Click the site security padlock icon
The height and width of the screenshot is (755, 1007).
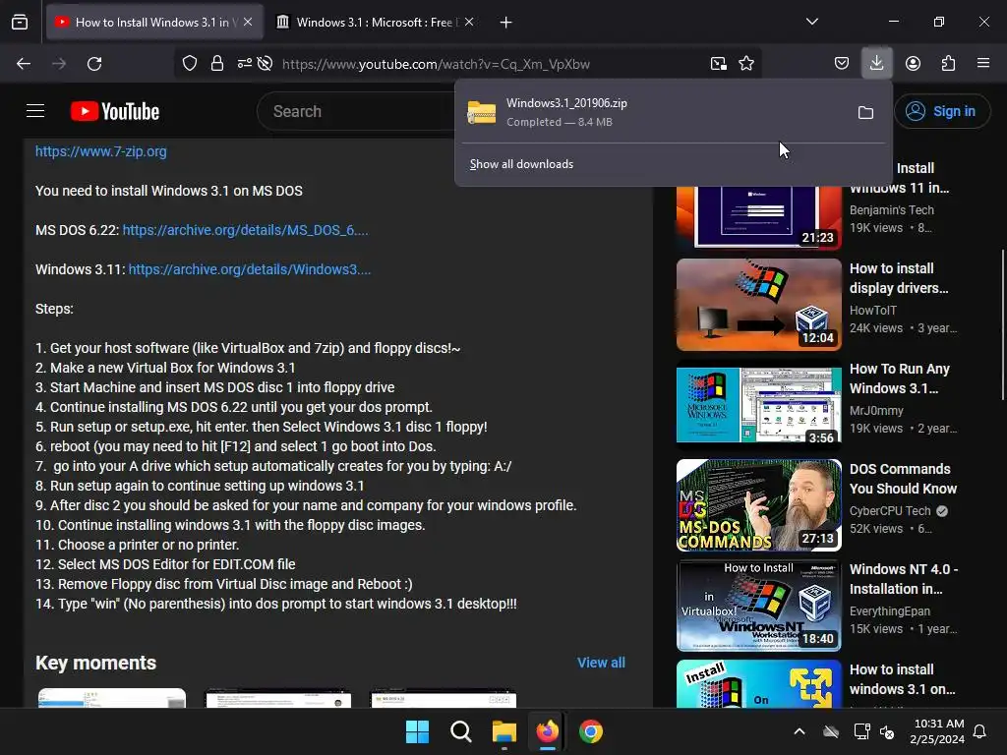217,64
